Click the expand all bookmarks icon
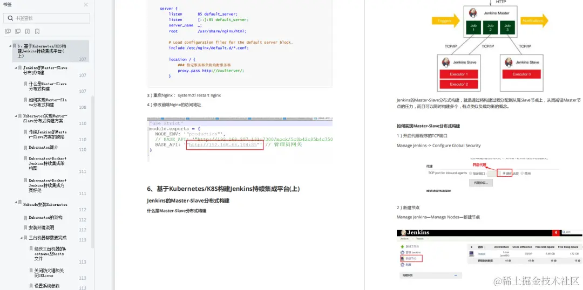The height and width of the screenshot is (290, 583). tap(8, 32)
